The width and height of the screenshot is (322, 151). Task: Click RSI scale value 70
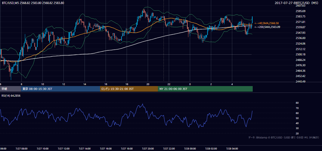click(297, 108)
